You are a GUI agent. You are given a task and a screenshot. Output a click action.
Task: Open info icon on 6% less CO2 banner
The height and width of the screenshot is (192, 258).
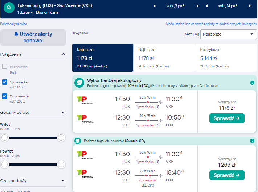(252, 141)
